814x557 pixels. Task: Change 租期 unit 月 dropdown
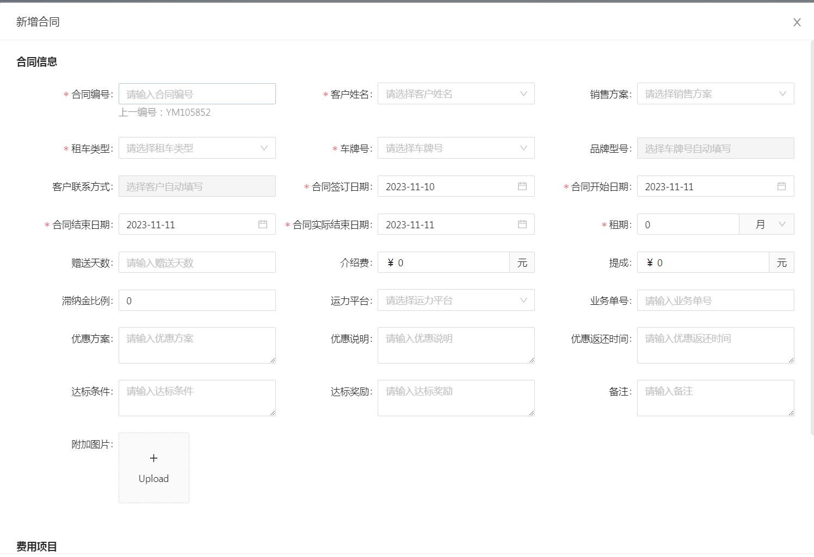[767, 224]
